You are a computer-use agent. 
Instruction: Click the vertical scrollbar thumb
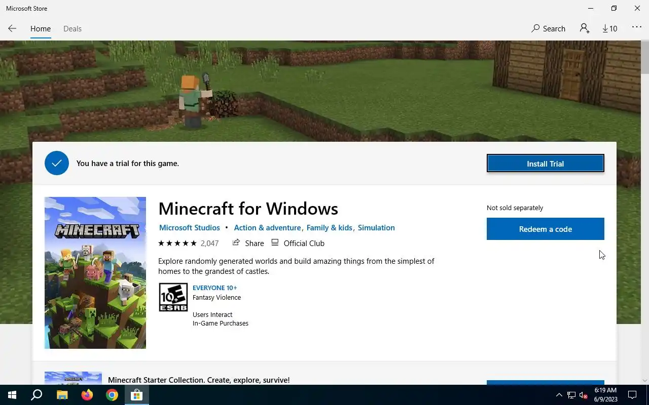644,58
